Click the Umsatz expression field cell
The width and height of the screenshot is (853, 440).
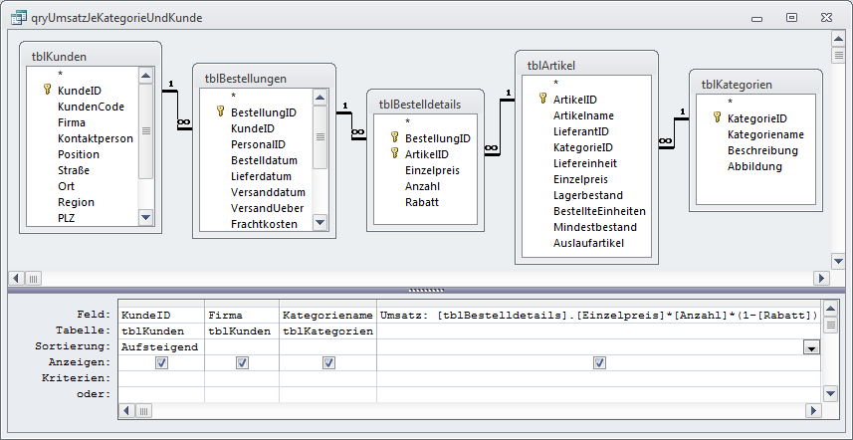pos(598,315)
